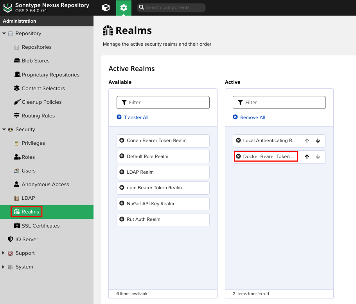Open Anonymous Access settings

point(45,185)
